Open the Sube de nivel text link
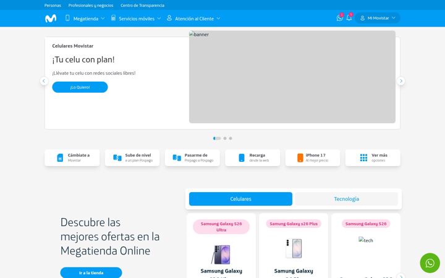445x278 pixels. click(x=139, y=158)
